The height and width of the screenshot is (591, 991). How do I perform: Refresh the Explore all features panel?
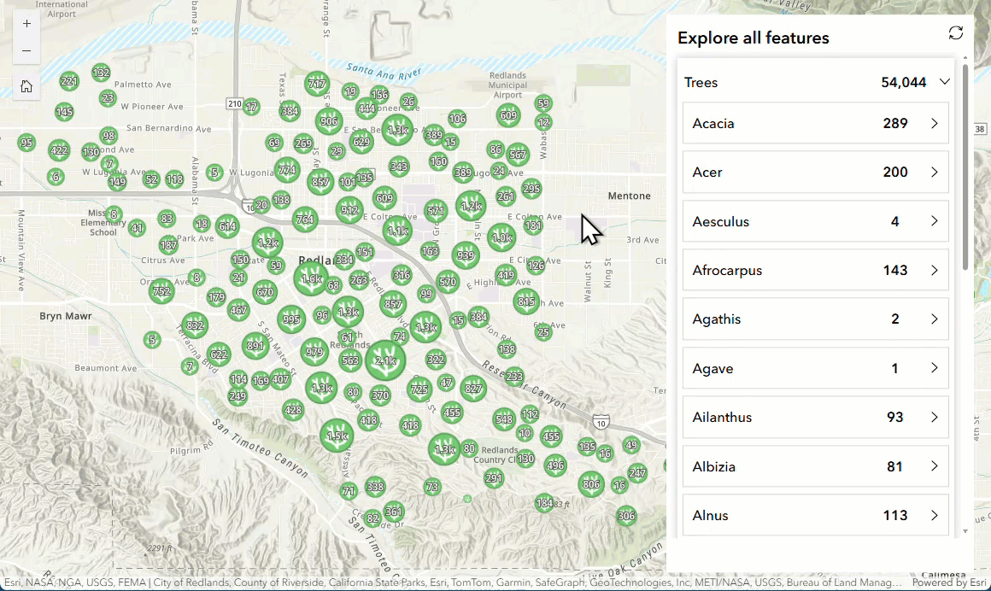tap(956, 32)
